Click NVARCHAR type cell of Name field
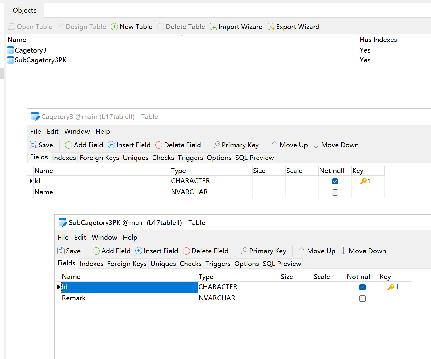431x359 pixels. pyautogui.click(x=211, y=192)
